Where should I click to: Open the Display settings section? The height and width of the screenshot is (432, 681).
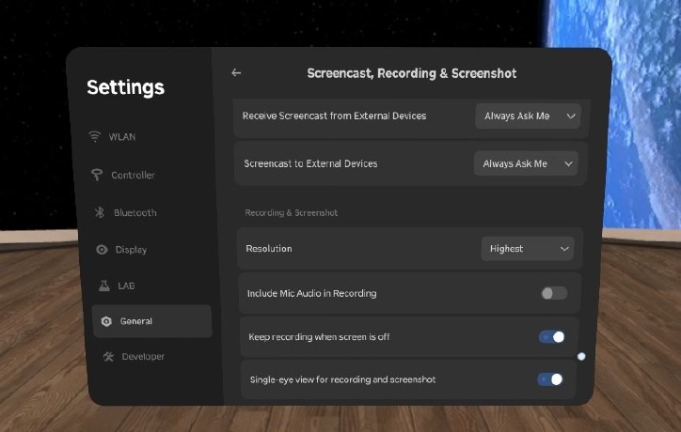131,250
